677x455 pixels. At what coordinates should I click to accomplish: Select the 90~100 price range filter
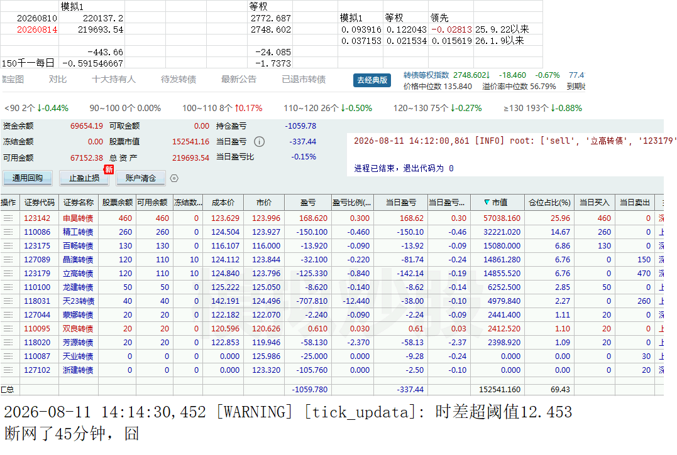point(125,108)
